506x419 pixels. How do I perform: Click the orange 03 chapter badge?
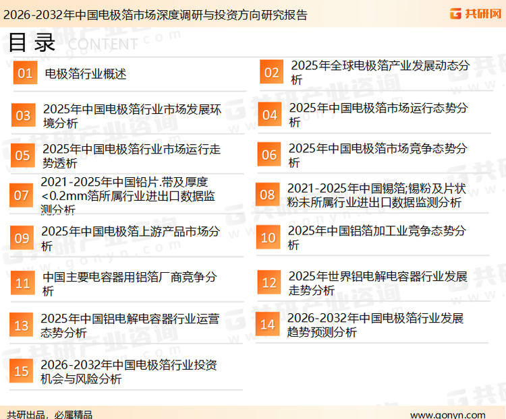point(23,115)
